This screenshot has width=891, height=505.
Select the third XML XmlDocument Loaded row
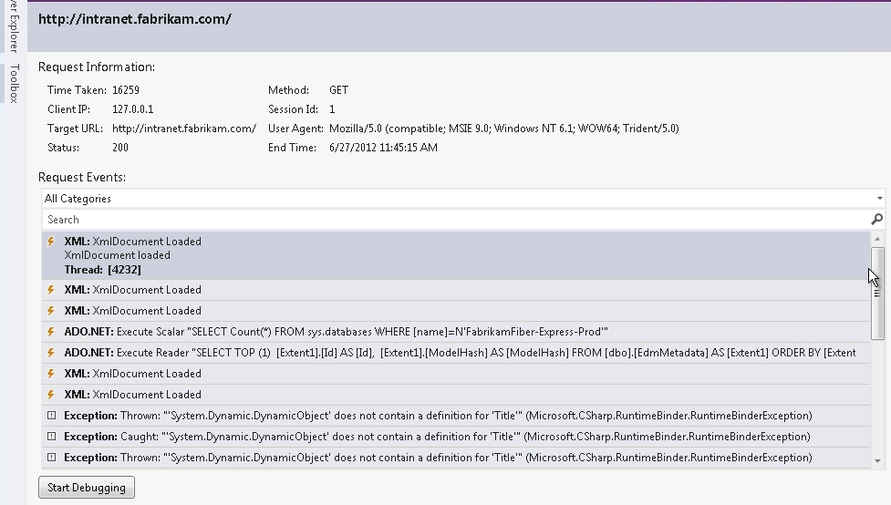pos(456,311)
